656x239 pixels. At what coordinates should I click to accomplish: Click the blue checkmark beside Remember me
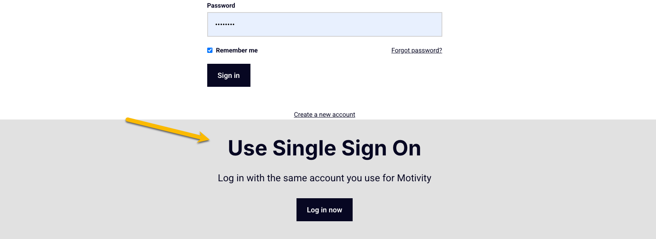point(210,50)
